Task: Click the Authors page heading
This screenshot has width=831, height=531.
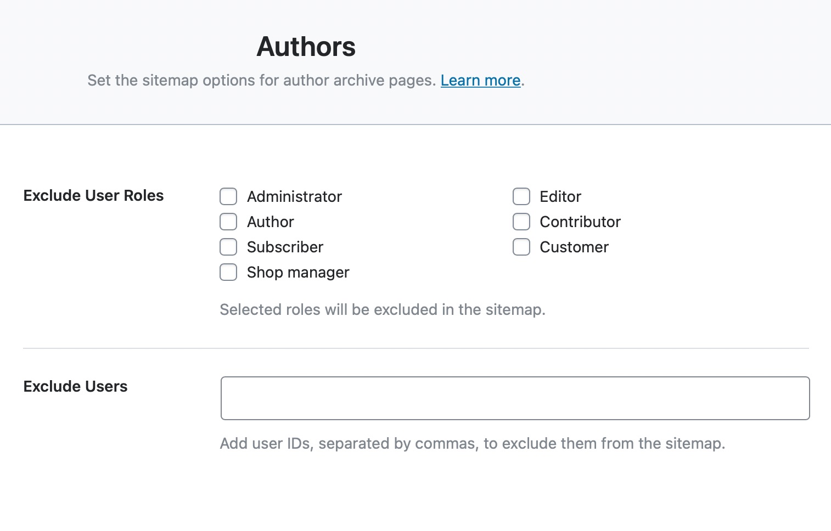Action: pos(306,47)
